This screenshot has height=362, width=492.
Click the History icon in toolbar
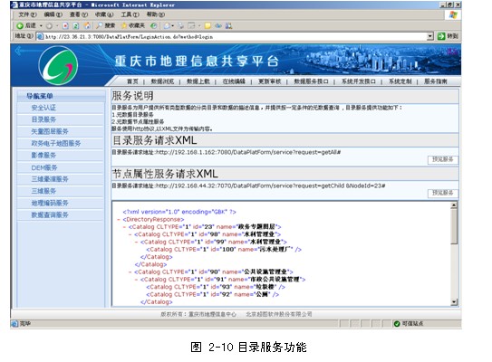153,25
